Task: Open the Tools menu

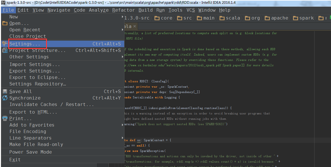Action: point(175,10)
